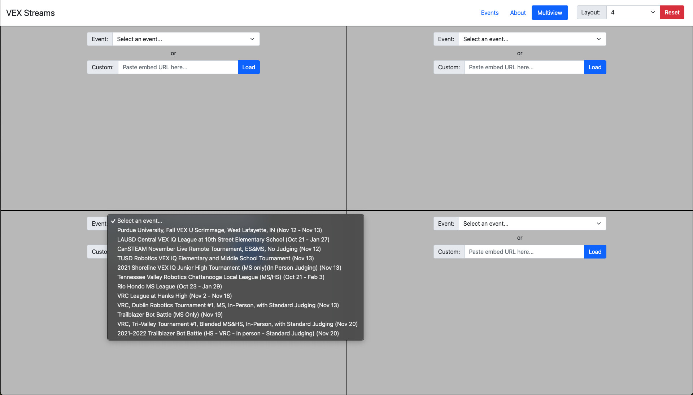The height and width of the screenshot is (395, 693).
Task: Focus bottom-right custom embed URL field
Action: click(524, 252)
